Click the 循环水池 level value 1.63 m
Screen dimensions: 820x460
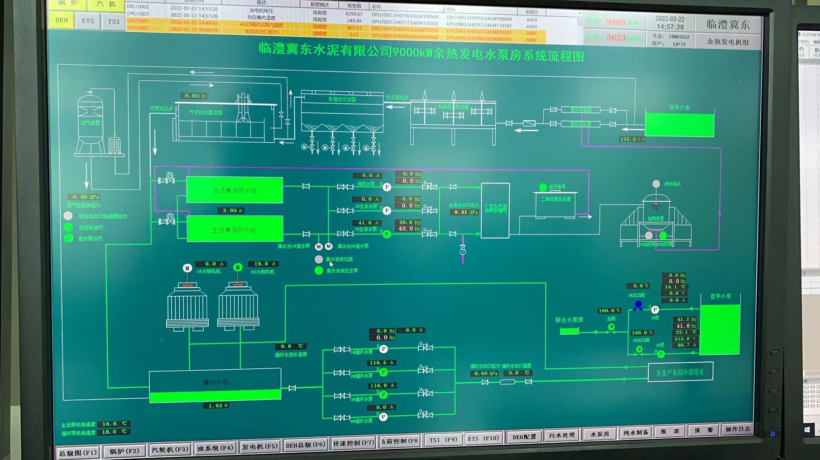[x=216, y=405]
